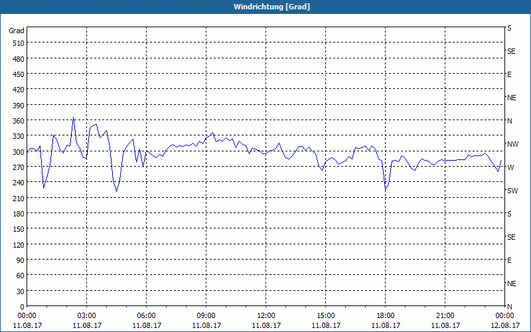Click the 11.08.17 date under 18:00
531x332 pixels.
point(386,325)
